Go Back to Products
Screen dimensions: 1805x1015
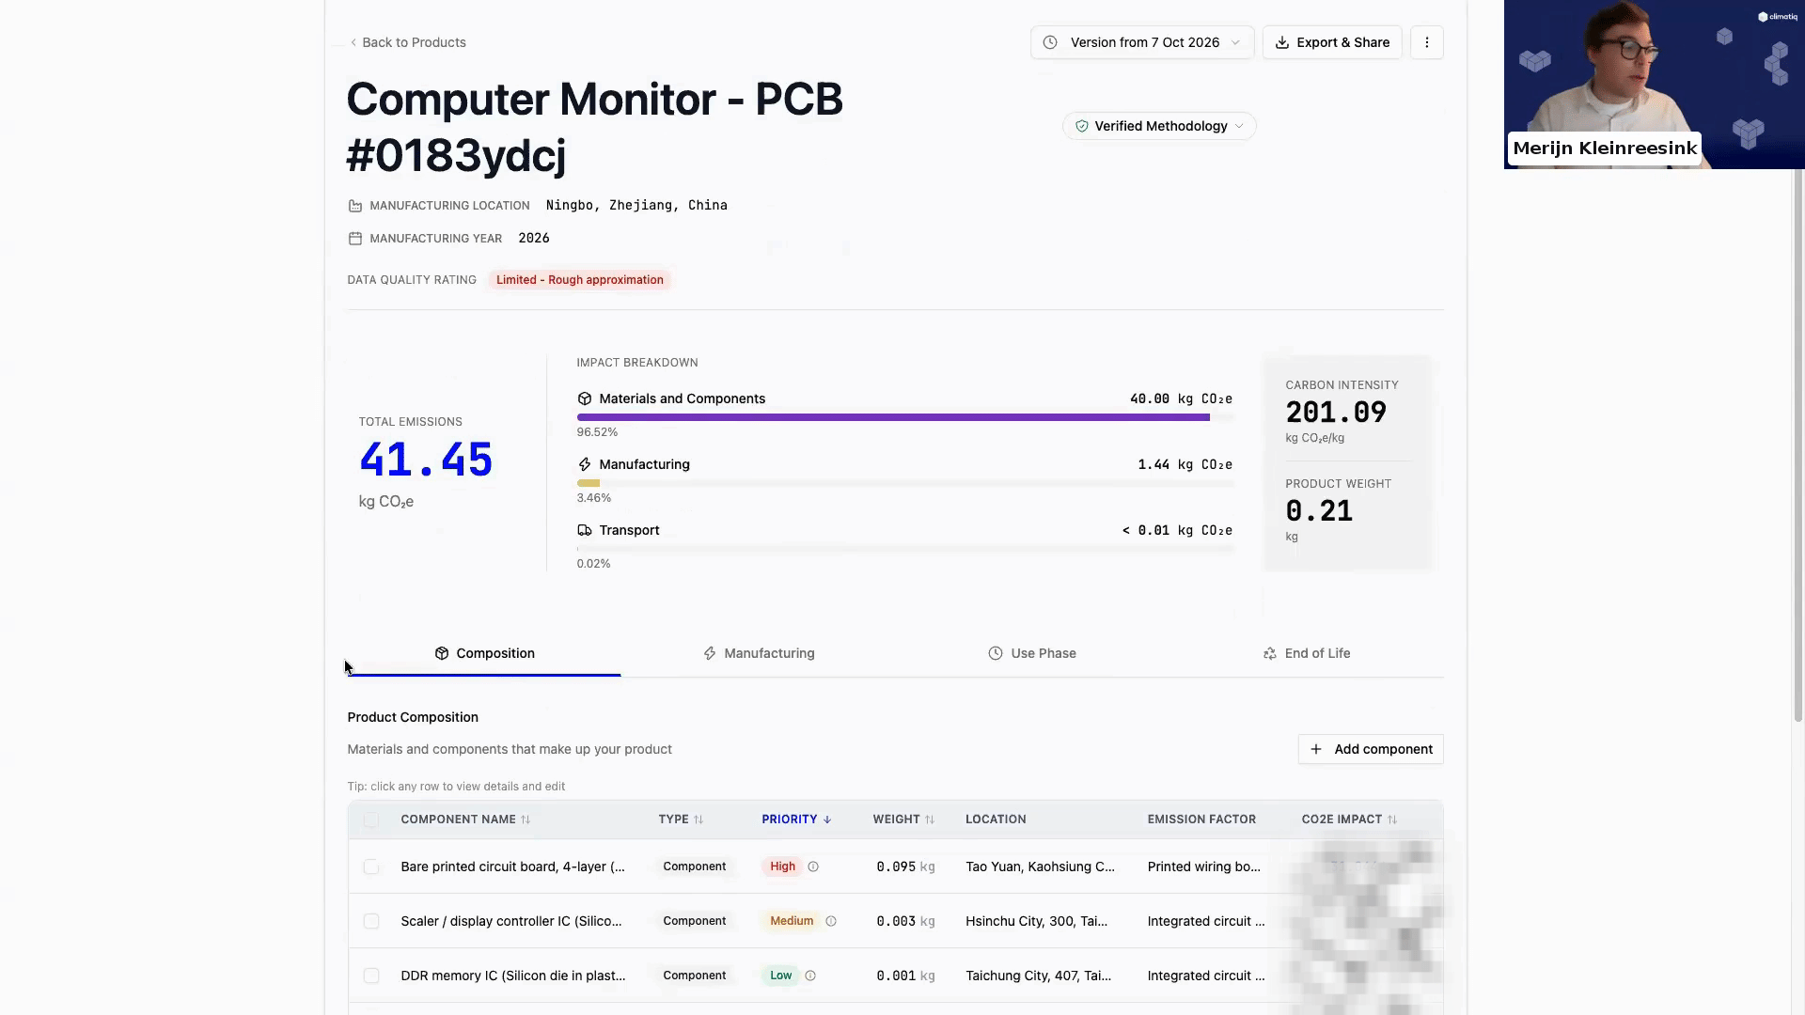point(408,42)
